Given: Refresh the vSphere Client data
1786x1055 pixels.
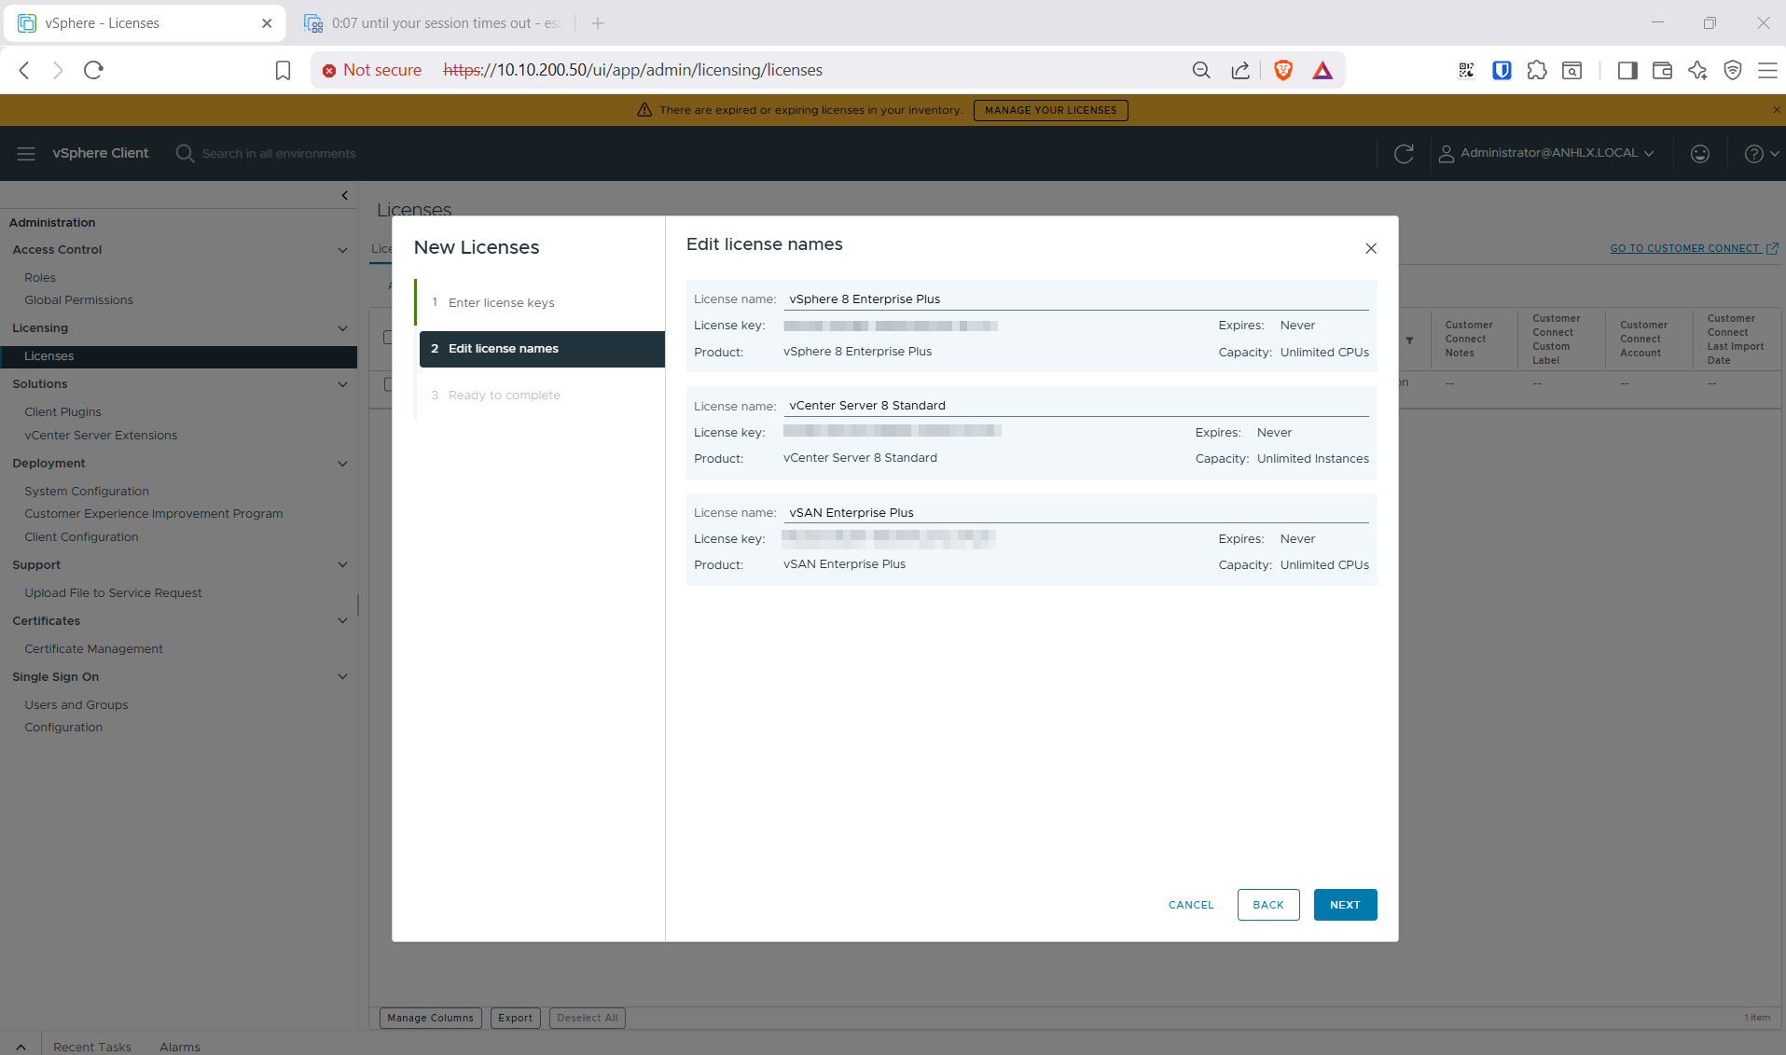Looking at the screenshot, I should [1404, 153].
